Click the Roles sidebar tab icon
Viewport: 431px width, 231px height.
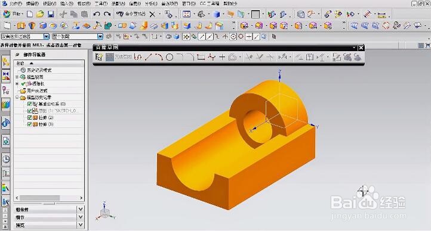tap(6, 202)
